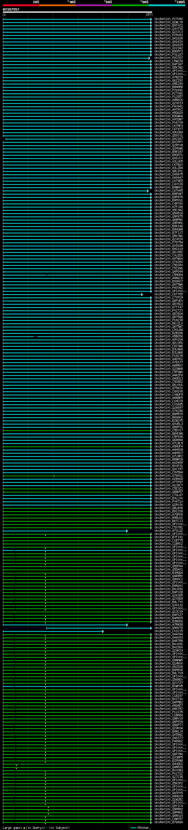Click the purple ~60% identity legend bar

tap(94, 5)
